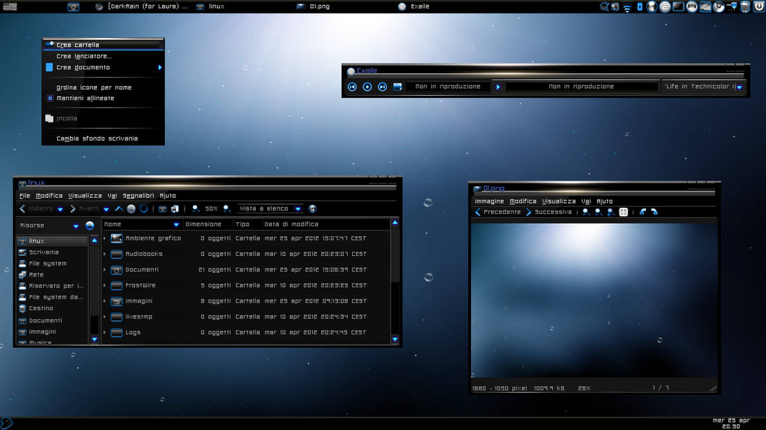Expand Documenti folder tree row
The width and height of the screenshot is (766, 430).
[105, 270]
